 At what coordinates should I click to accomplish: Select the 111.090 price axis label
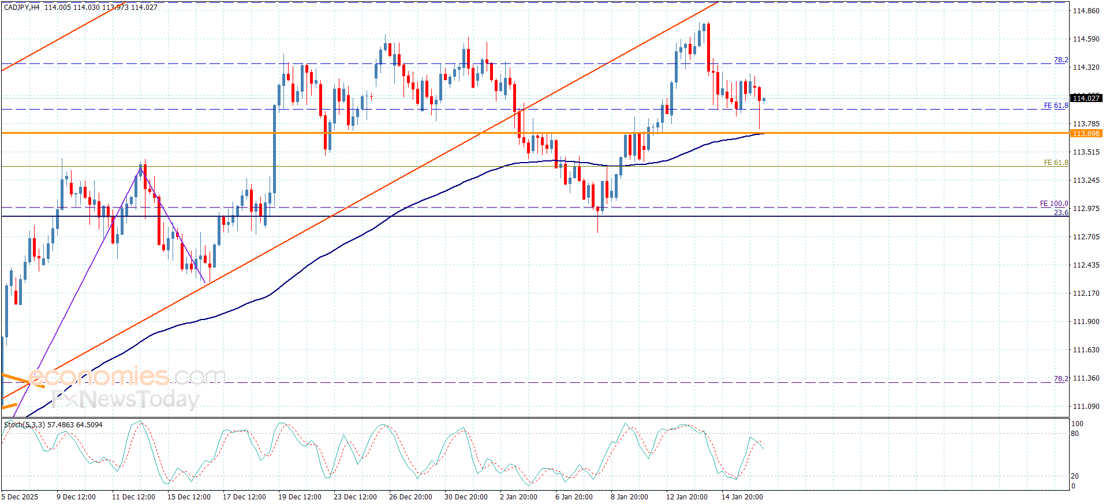[1086, 407]
